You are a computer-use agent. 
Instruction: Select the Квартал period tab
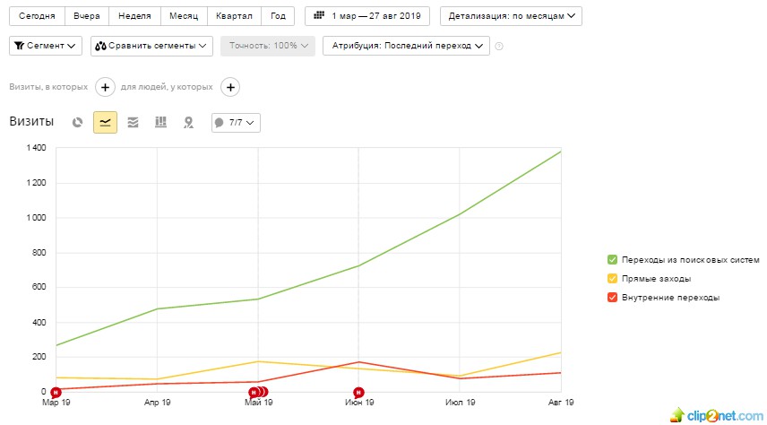236,16
